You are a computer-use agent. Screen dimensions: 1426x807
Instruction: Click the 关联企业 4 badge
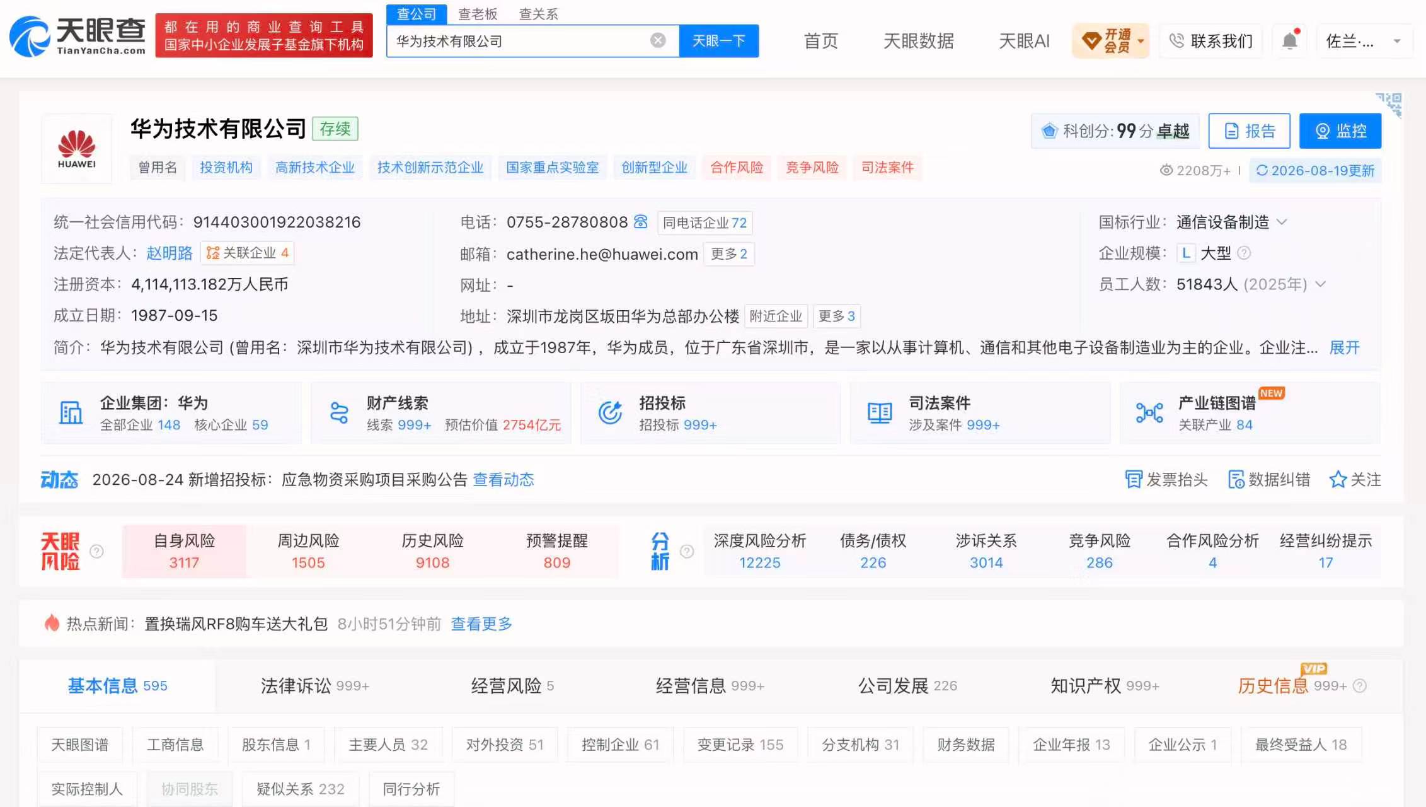[x=248, y=253]
